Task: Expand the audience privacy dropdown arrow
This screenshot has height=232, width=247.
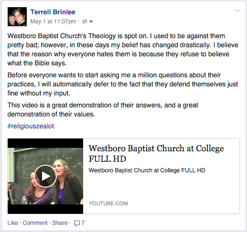Action: (x=91, y=21)
